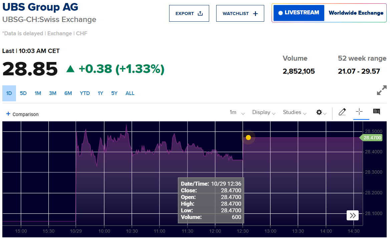
Task: Switch chart to 3M range
Action: coord(52,93)
